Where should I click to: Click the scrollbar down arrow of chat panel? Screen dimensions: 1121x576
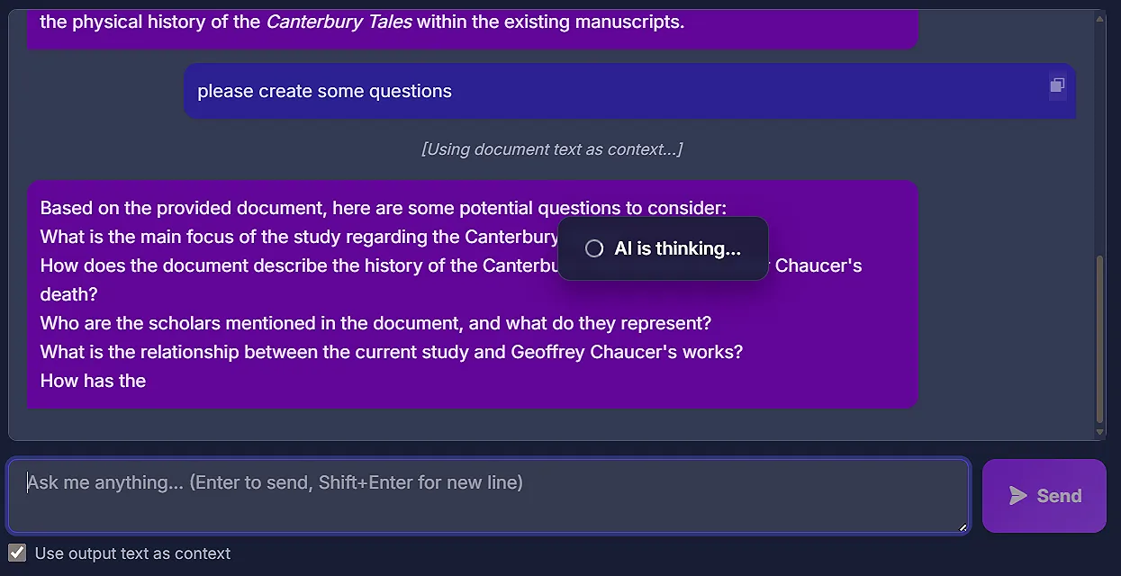pos(1100,430)
